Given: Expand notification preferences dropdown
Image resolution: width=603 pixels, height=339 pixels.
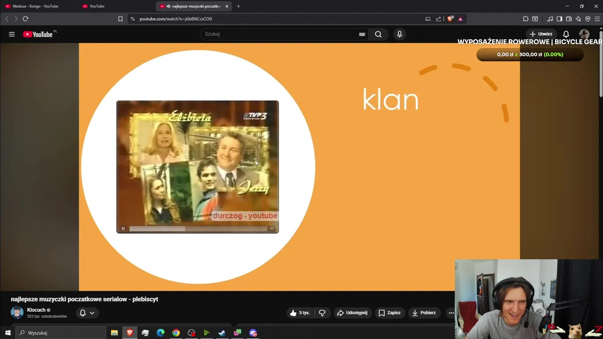Looking at the screenshot, I should tap(87, 313).
